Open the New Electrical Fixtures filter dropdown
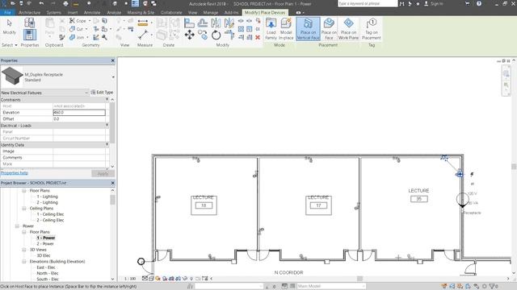 [x=86, y=93]
